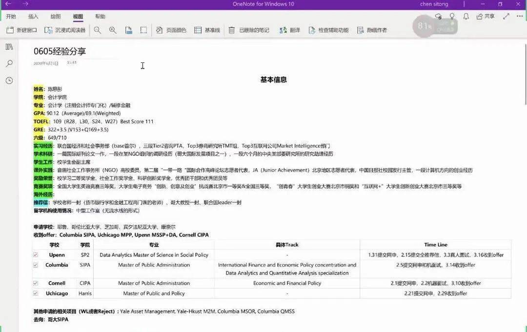
Task: Click the zoom out magnifier icon
Action: [98, 30]
